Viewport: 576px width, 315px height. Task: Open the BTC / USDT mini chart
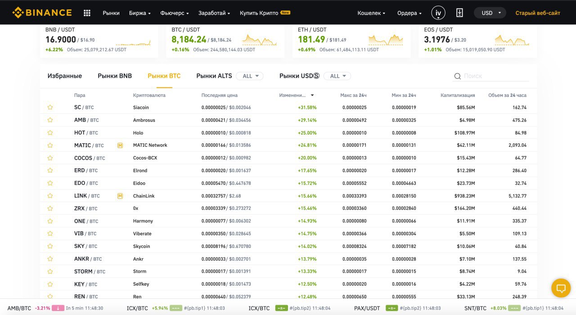(260, 40)
